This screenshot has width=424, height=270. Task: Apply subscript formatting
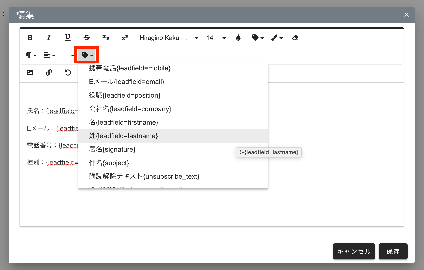105,38
